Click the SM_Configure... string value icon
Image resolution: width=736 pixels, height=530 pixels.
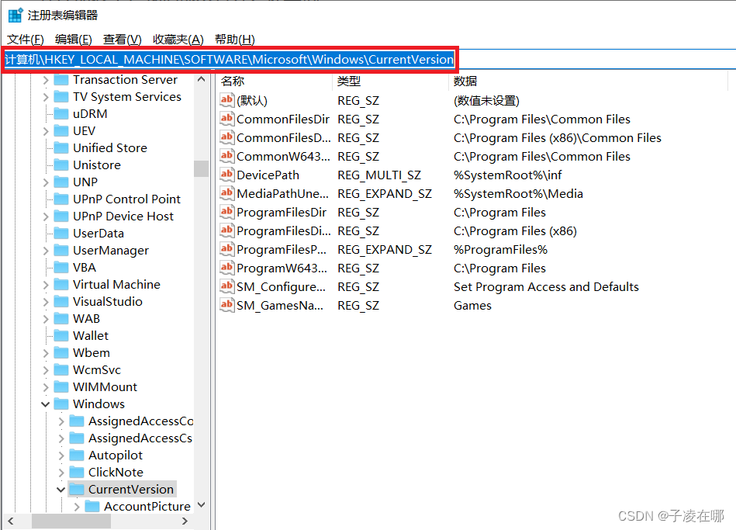click(226, 286)
